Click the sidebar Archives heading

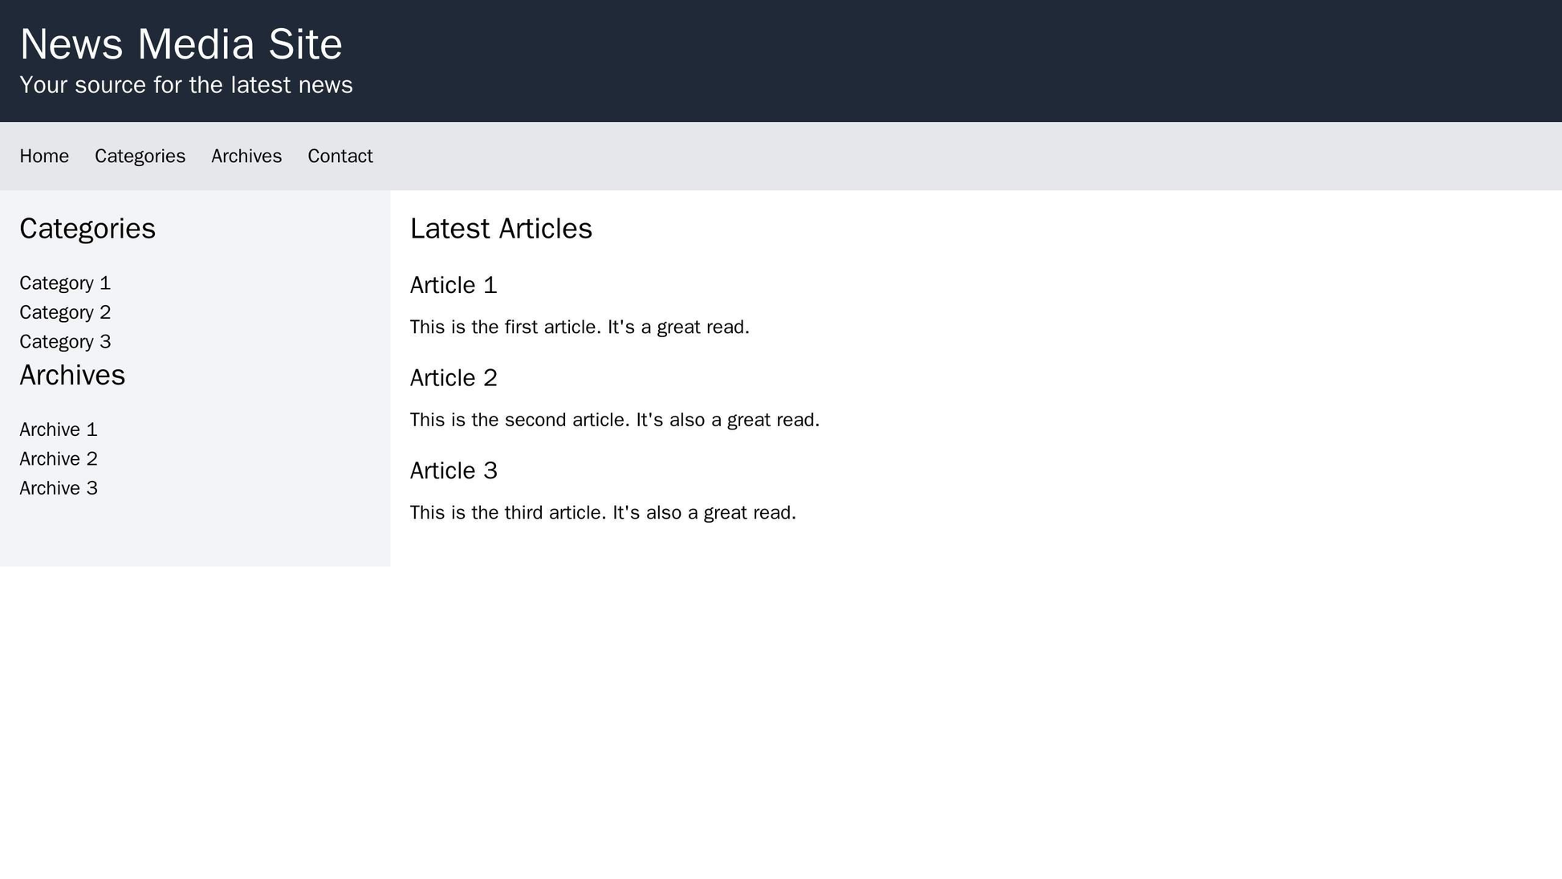tap(72, 375)
